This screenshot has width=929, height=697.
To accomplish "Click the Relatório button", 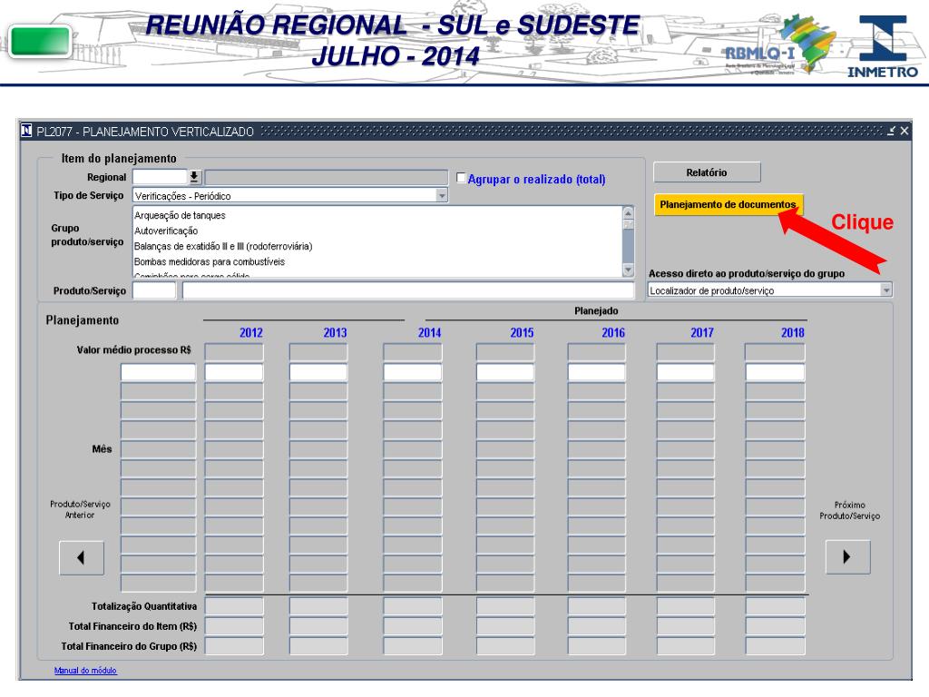I will [707, 172].
